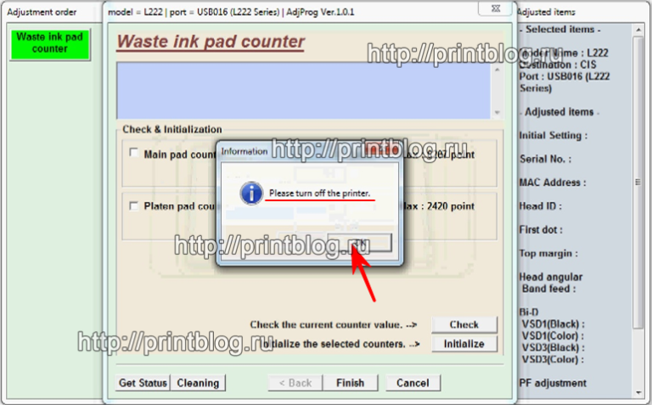Click the Finish button
Screen dimensions: 652x405
[x=350, y=383]
